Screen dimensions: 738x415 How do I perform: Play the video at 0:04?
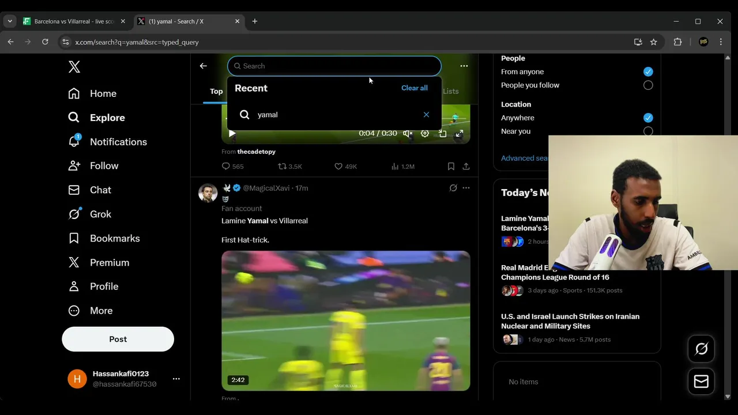(x=232, y=133)
